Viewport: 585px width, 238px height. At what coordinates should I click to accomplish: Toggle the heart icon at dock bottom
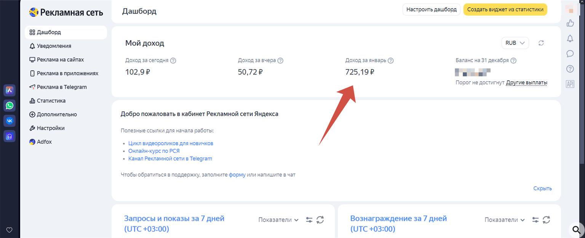pyautogui.click(x=9, y=230)
